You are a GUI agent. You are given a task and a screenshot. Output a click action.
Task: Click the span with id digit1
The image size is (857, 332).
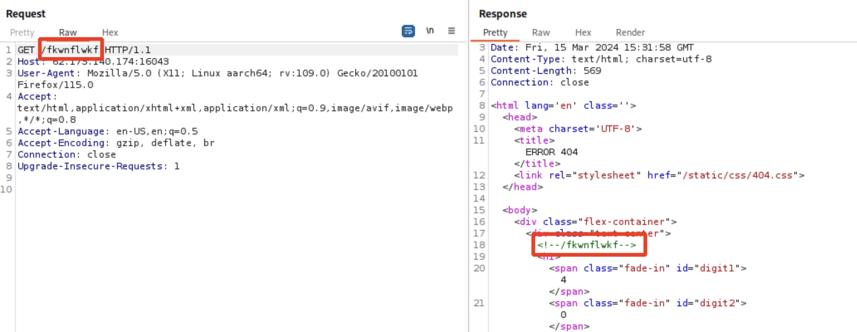tap(647, 268)
